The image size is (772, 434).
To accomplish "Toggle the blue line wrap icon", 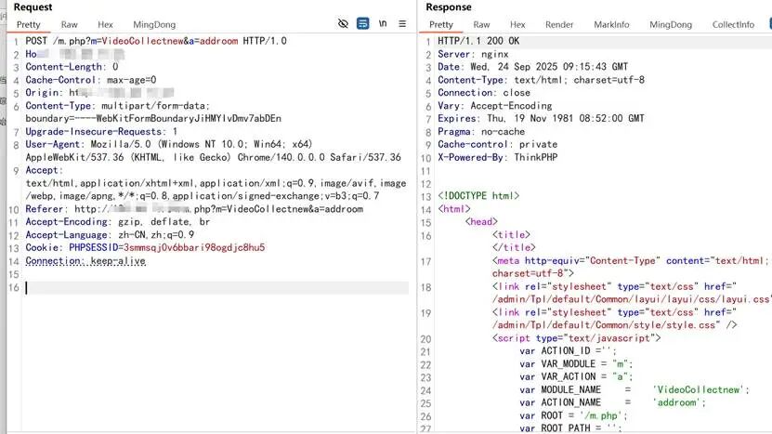I will click(363, 24).
